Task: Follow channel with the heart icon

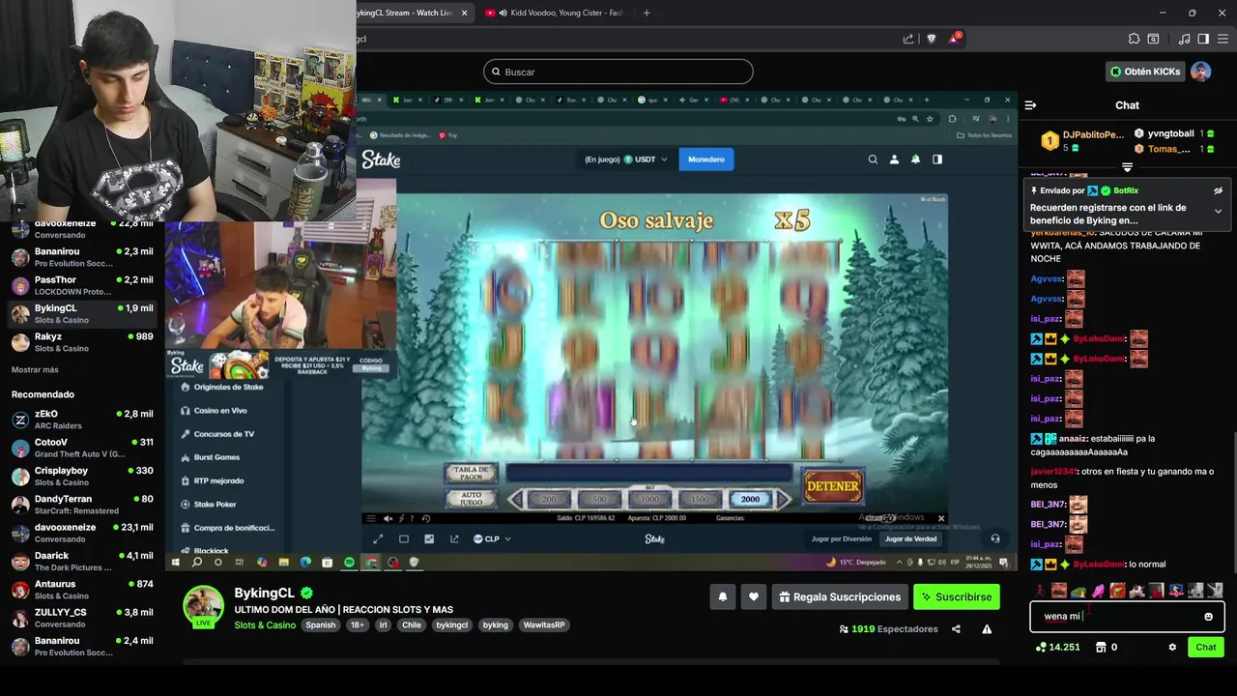Action: [x=754, y=597]
